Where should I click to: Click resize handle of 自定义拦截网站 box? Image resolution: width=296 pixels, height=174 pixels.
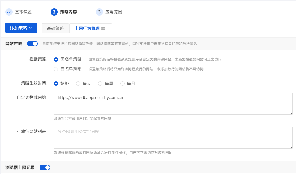point(291,112)
